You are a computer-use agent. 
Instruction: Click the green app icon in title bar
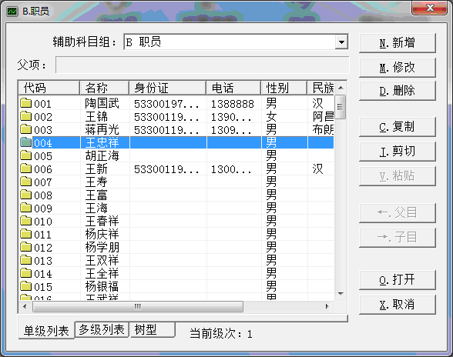click(x=12, y=12)
